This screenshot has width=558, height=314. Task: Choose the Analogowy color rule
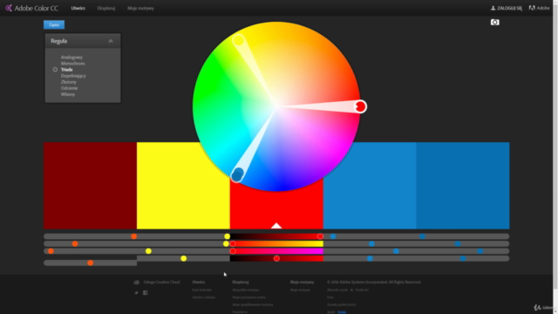click(x=71, y=57)
